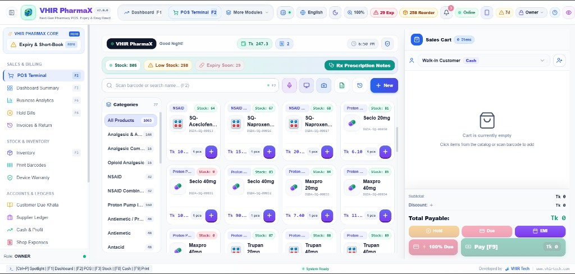Open the history clock icon
This screenshot has height=274, width=575.
[360, 85]
